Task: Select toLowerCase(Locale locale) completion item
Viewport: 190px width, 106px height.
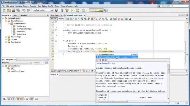Action: click(117, 57)
